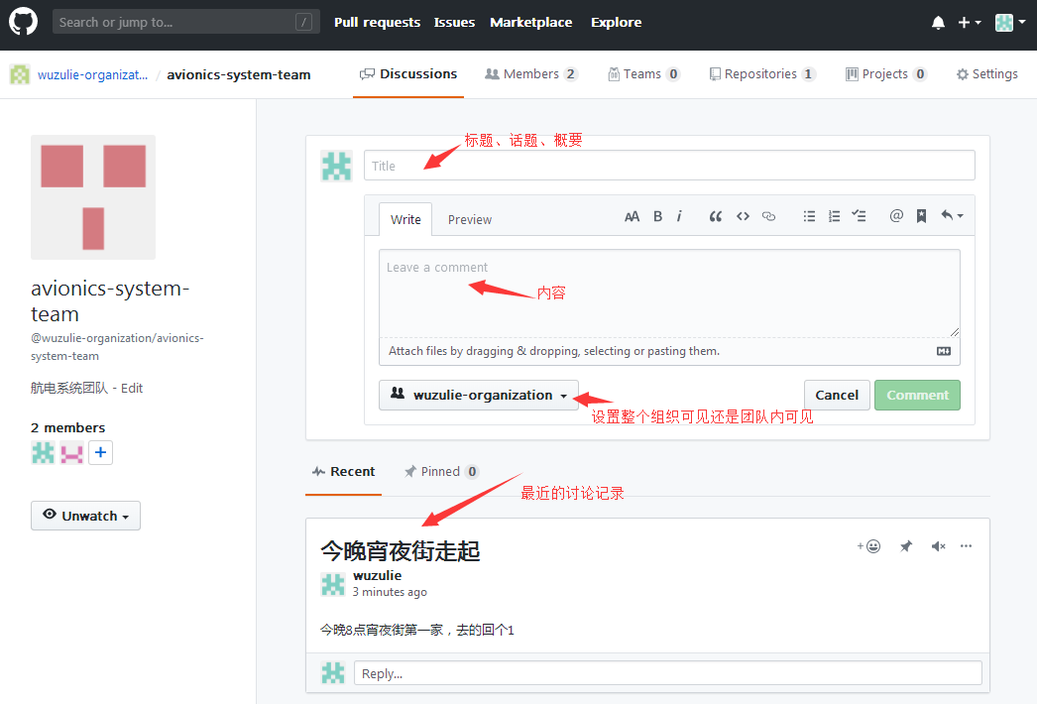The height and width of the screenshot is (704, 1037).
Task: Open Marketplace in top nav
Action: [531, 23]
